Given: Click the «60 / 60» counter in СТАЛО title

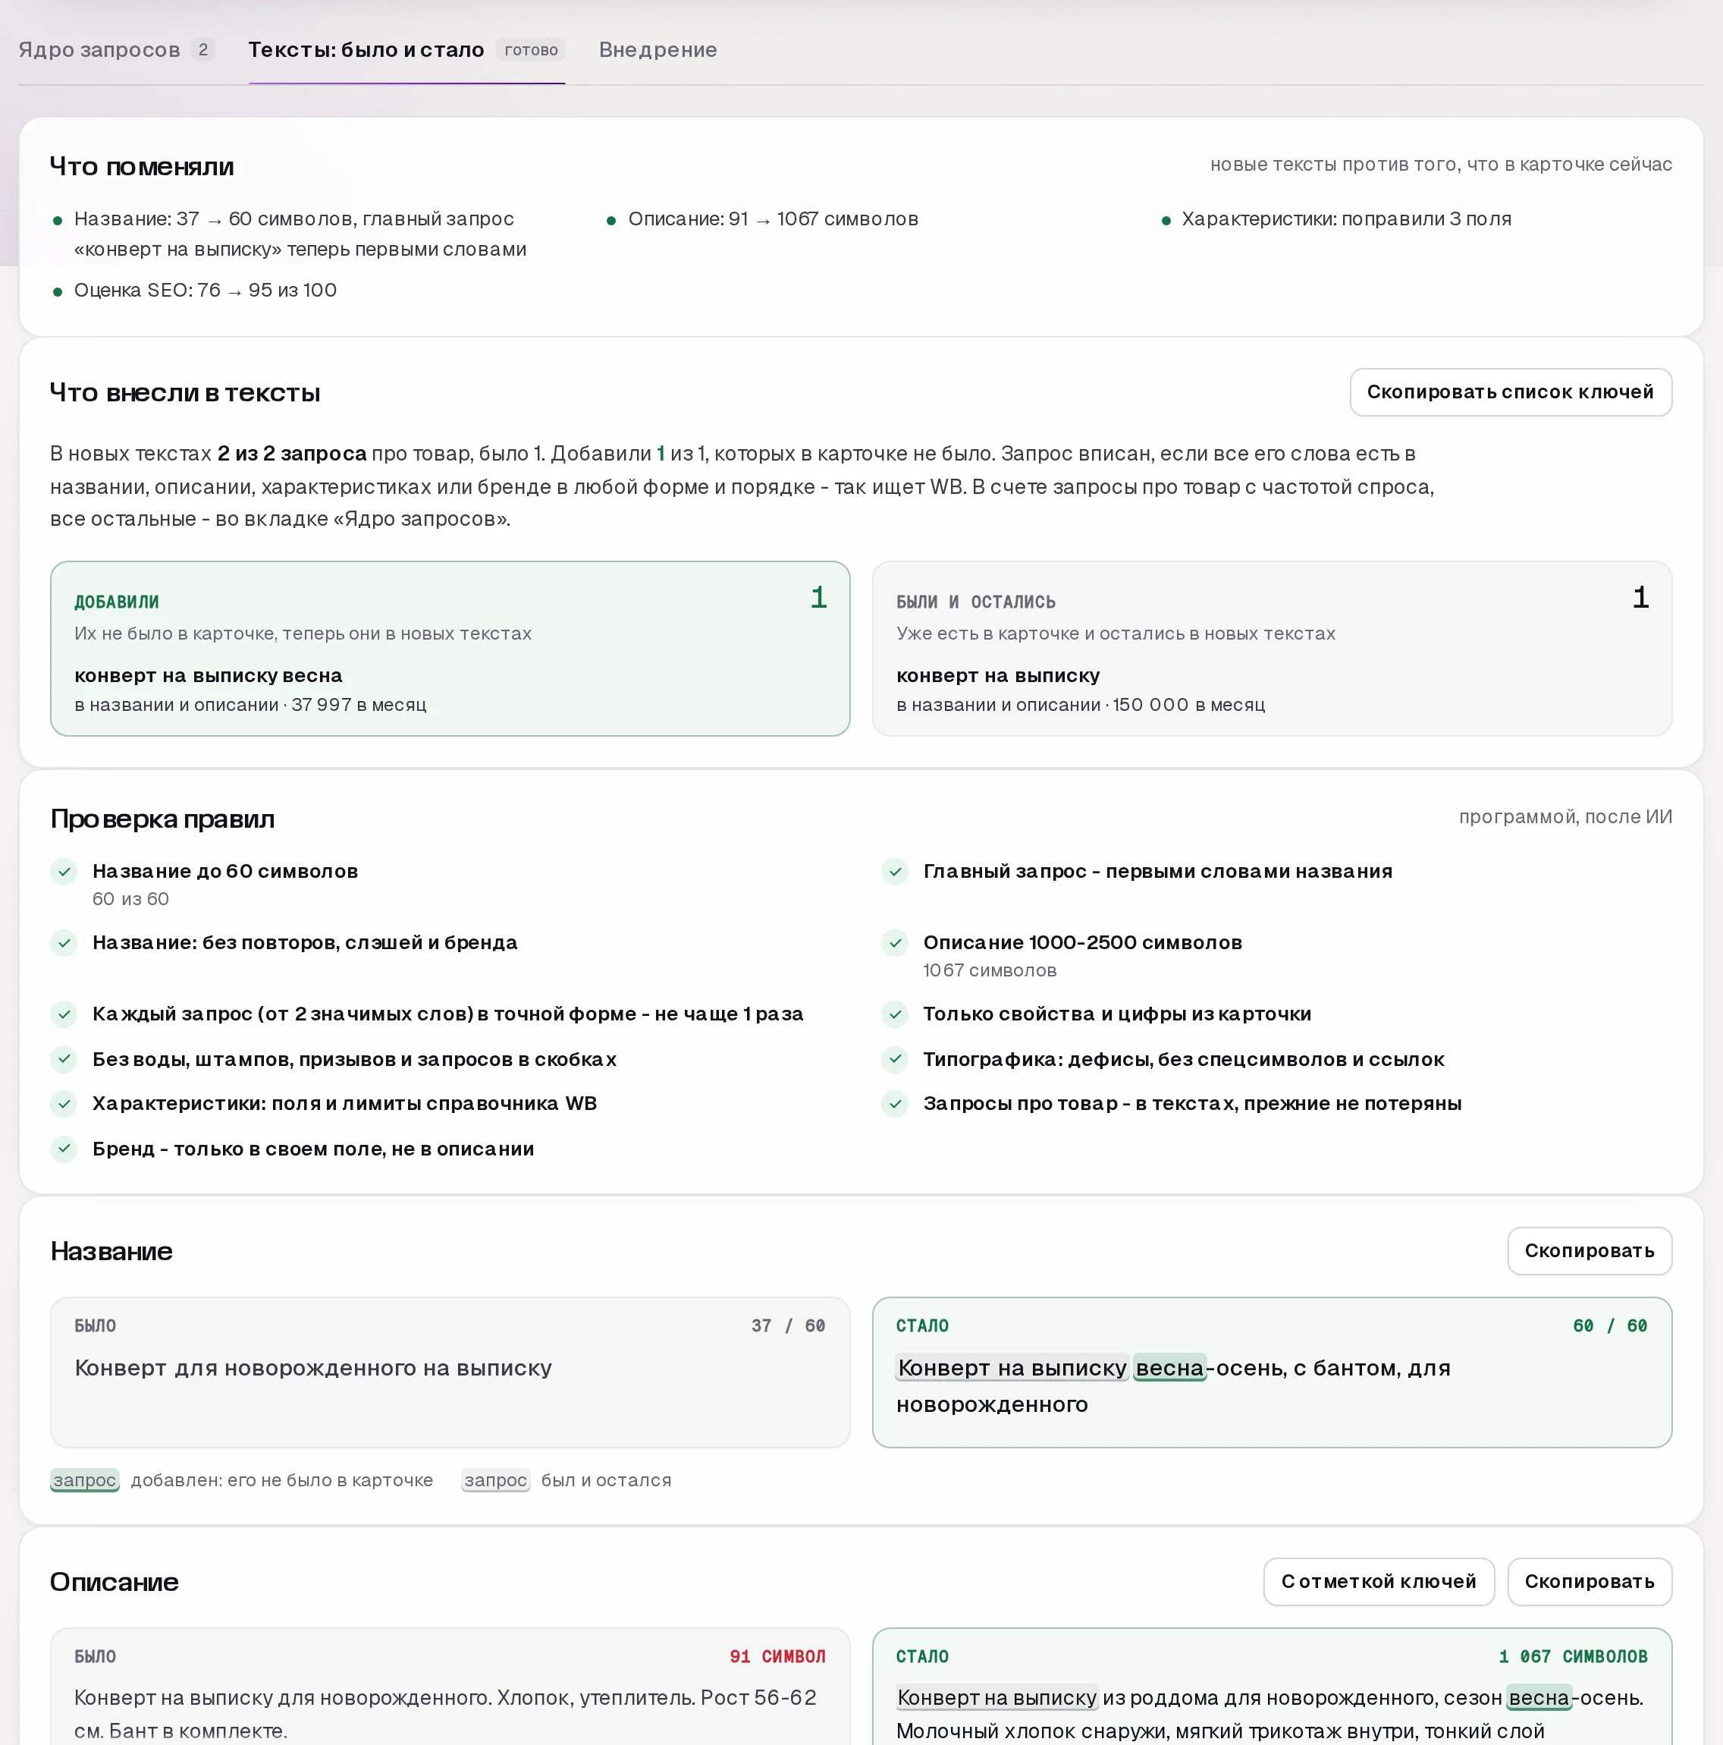Looking at the screenshot, I should [x=1610, y=1326].
